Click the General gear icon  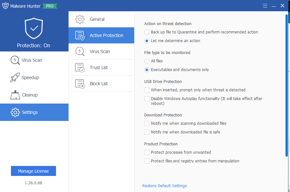tap(80, 19)
